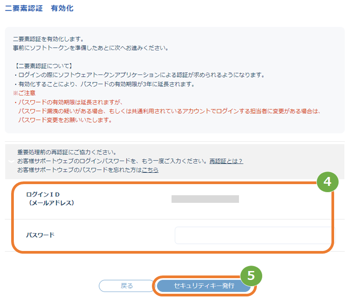Select the 二要素認証 有効化 page heading

pos(39,8)
